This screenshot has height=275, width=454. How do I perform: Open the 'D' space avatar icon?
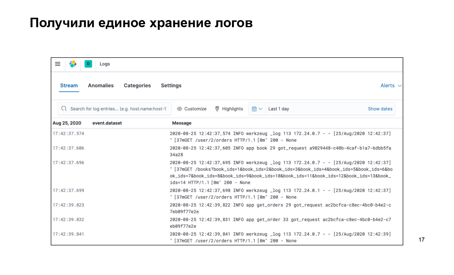tap(88, 64)
